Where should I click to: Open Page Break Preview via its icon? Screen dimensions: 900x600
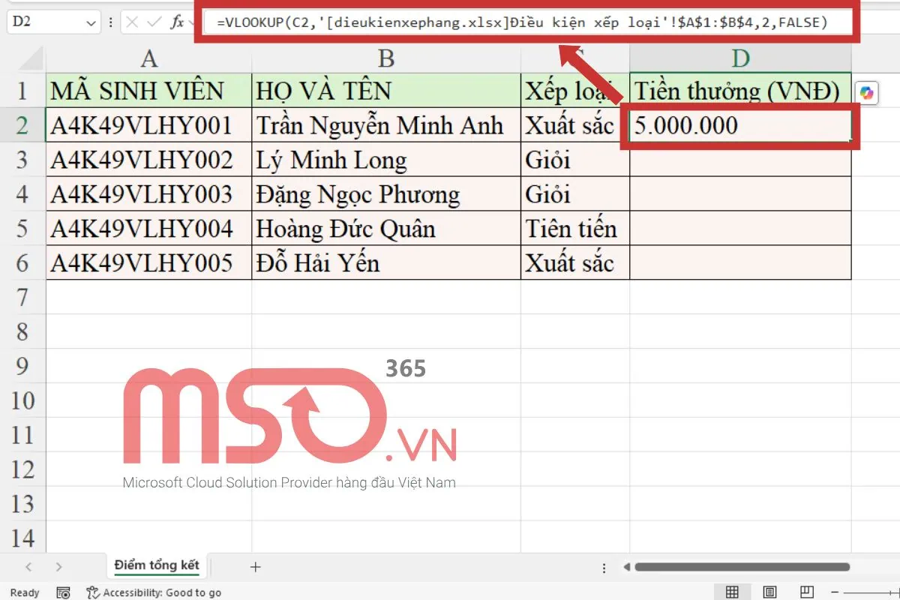coord(805,592)
